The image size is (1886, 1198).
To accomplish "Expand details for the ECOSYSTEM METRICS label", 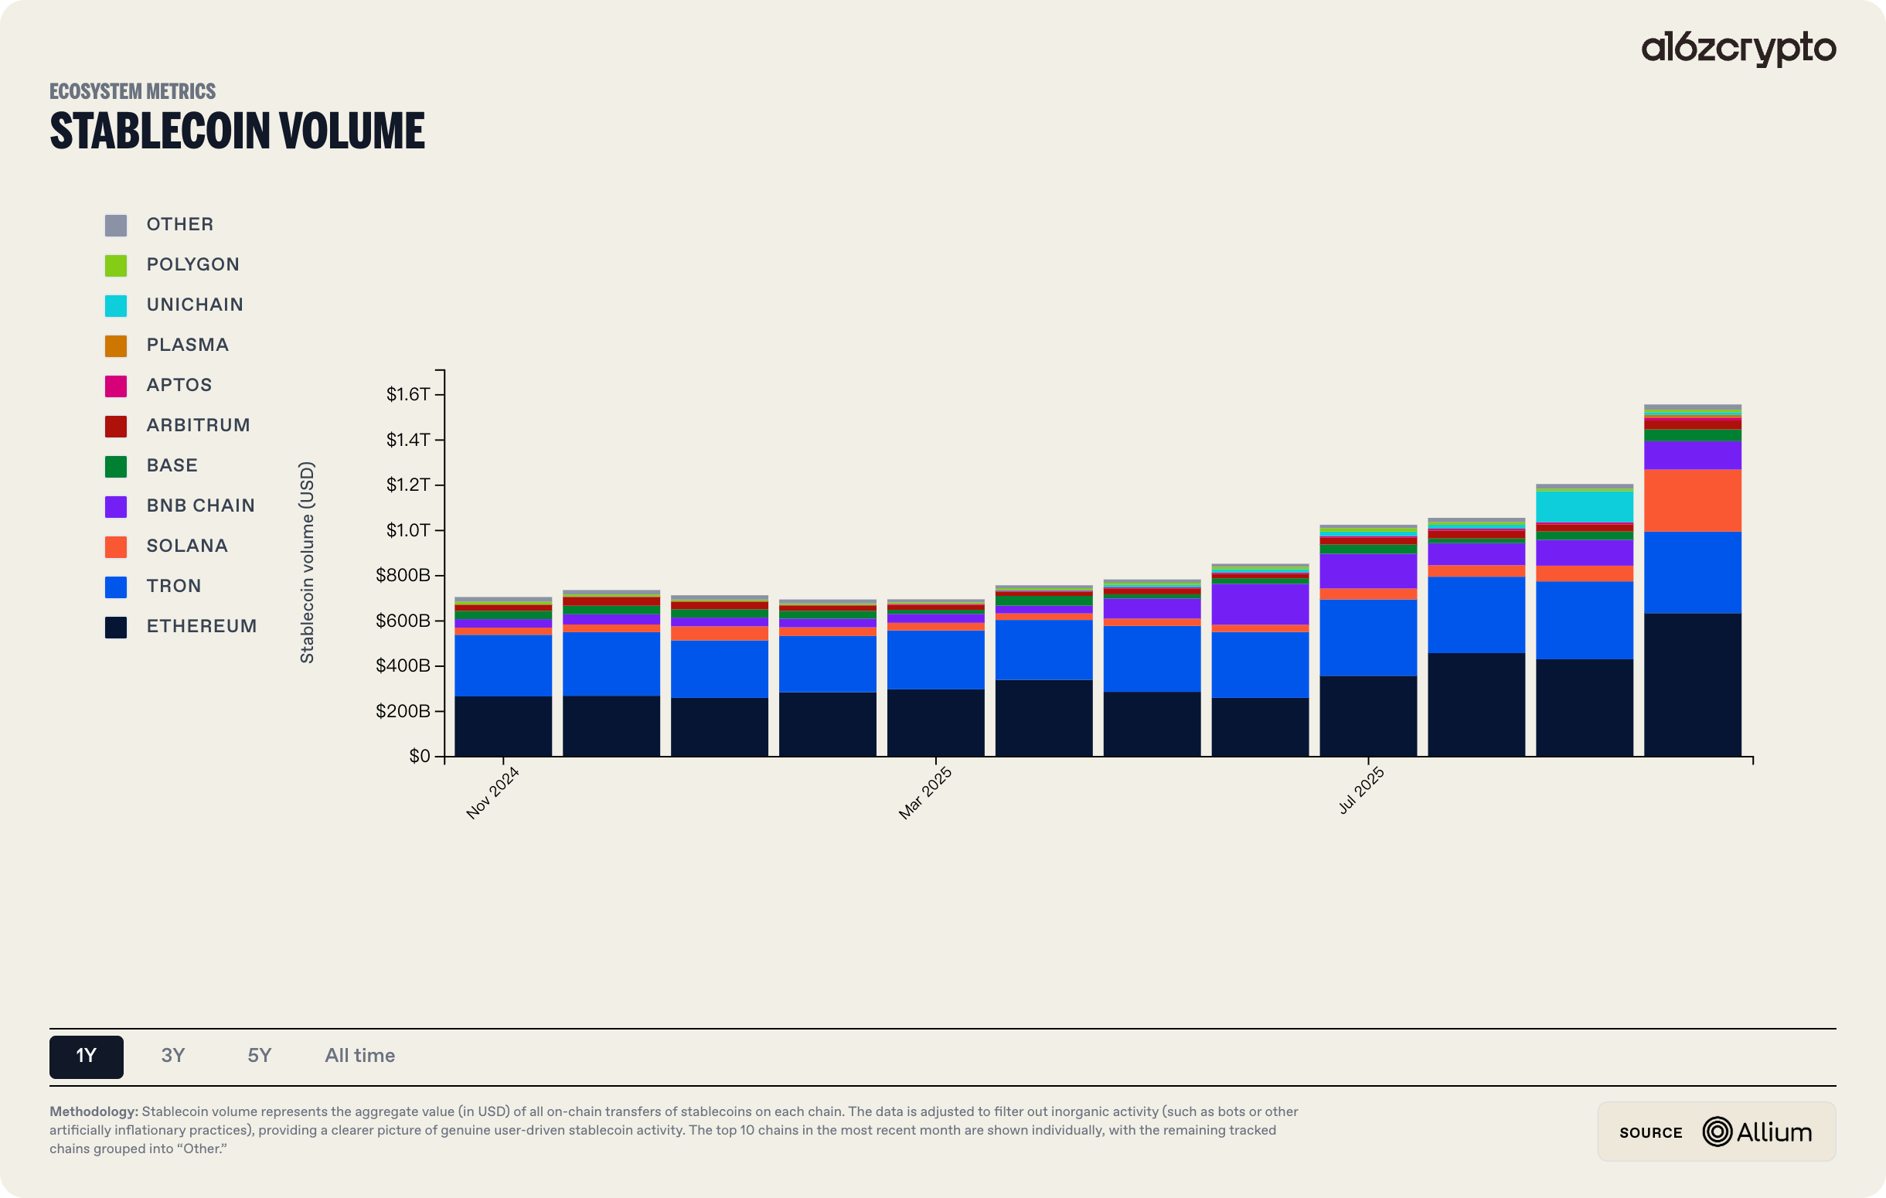I will tap(132, 92).
